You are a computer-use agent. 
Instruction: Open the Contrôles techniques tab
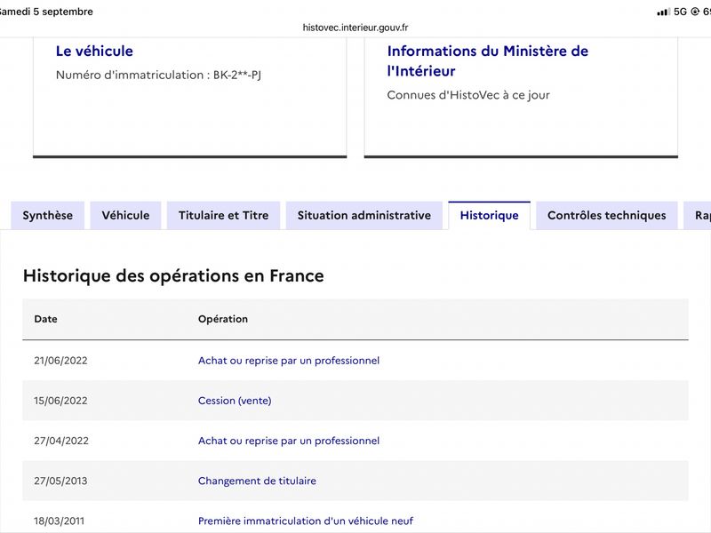point(607,215)
